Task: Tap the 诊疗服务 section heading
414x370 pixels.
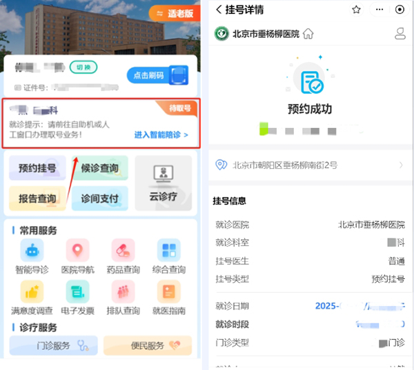Action: click(x=38, y=327)
